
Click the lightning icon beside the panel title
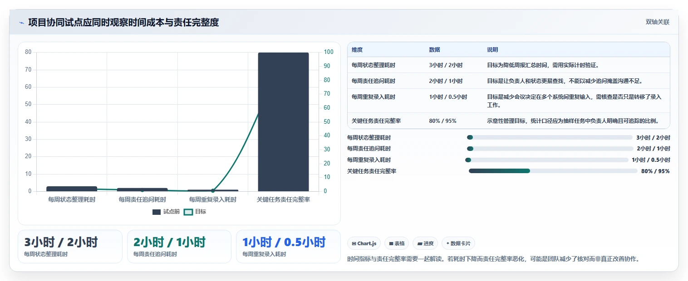[x=21, y=23]
